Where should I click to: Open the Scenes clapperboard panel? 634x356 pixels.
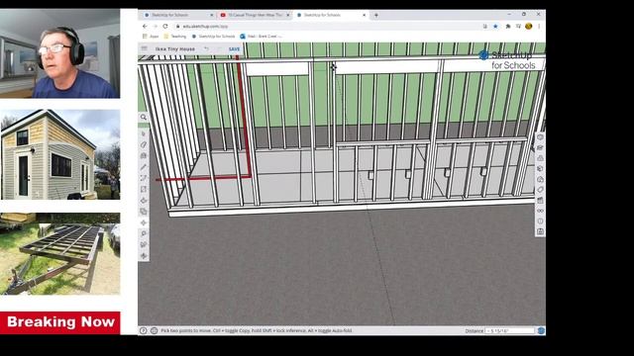540,200
